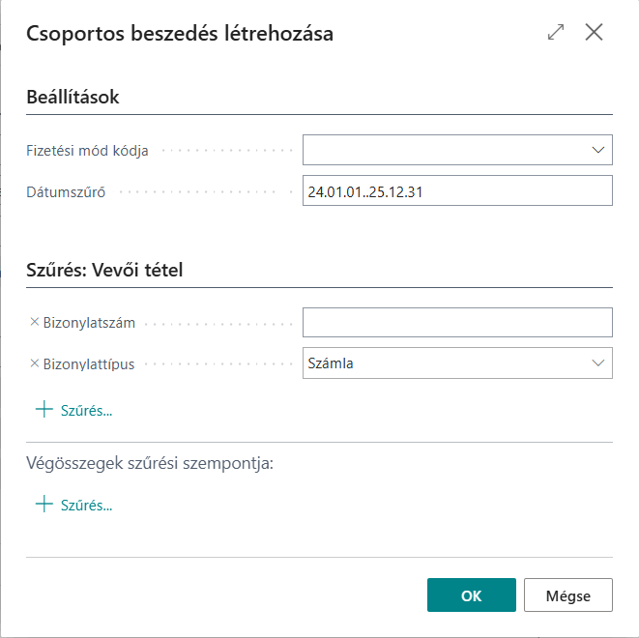Remove the Bizonylatszám filter with its X icon
Image resolution: width=639 pixels, height=638 pixels.
(35, 321)
